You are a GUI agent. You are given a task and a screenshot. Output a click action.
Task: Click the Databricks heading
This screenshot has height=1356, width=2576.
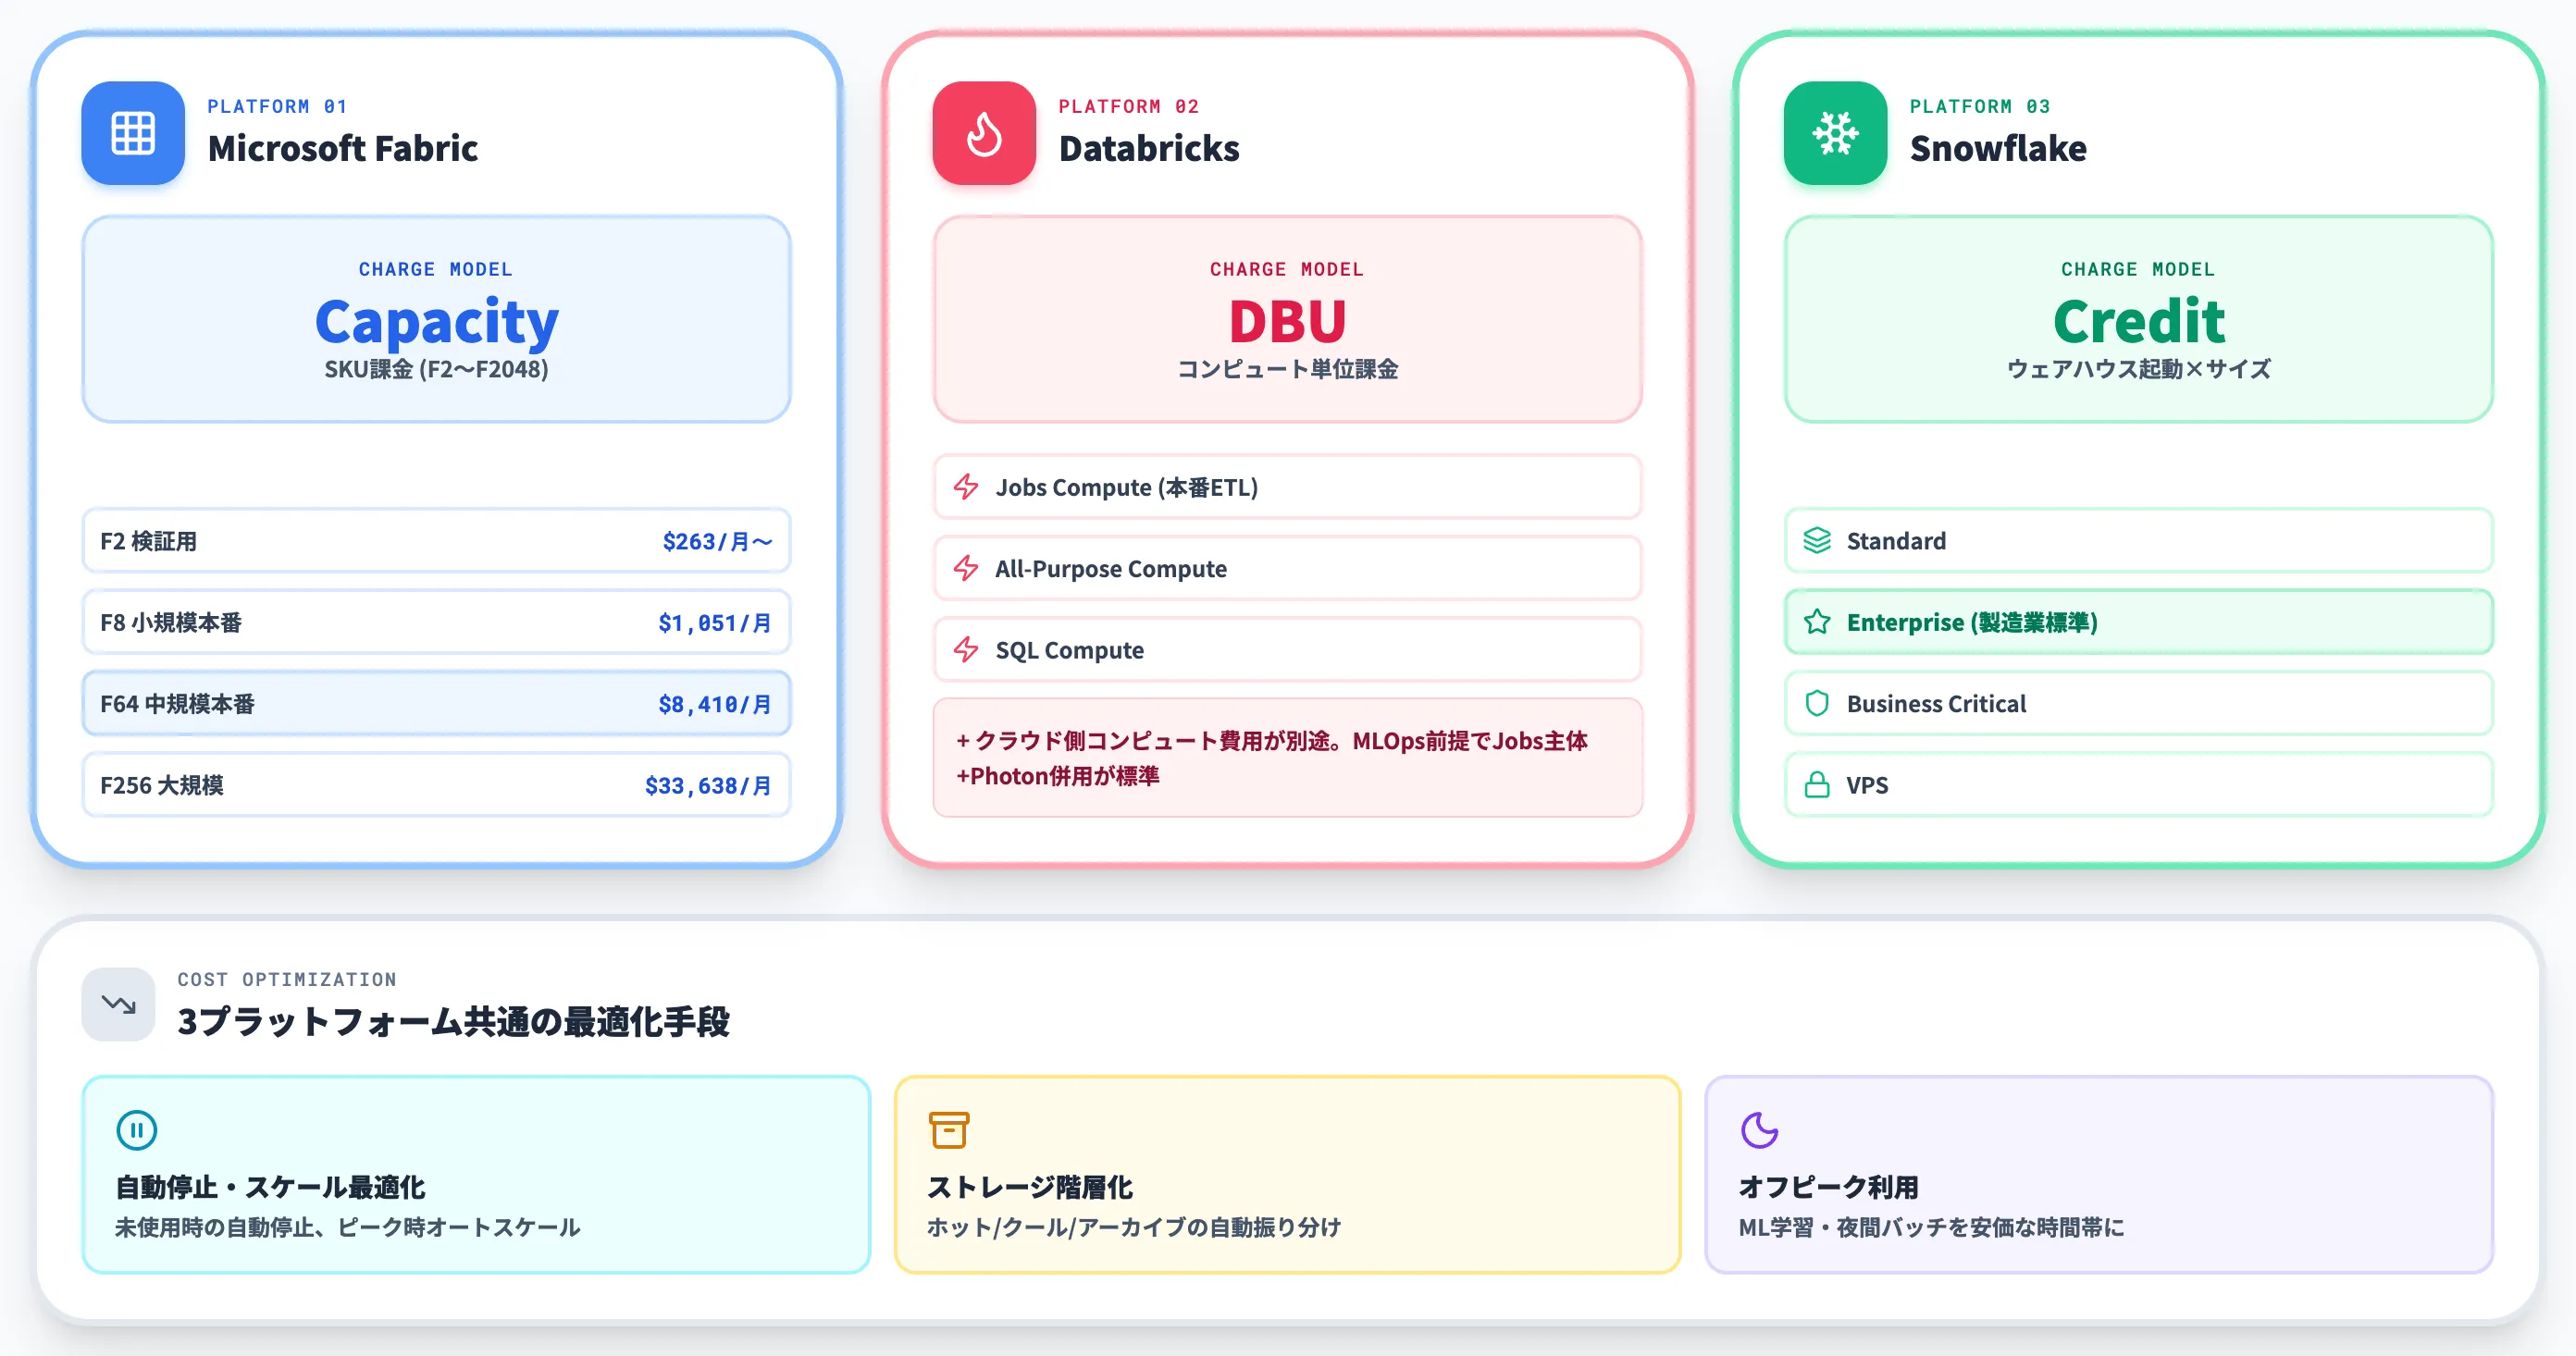tap(1149, 148)
